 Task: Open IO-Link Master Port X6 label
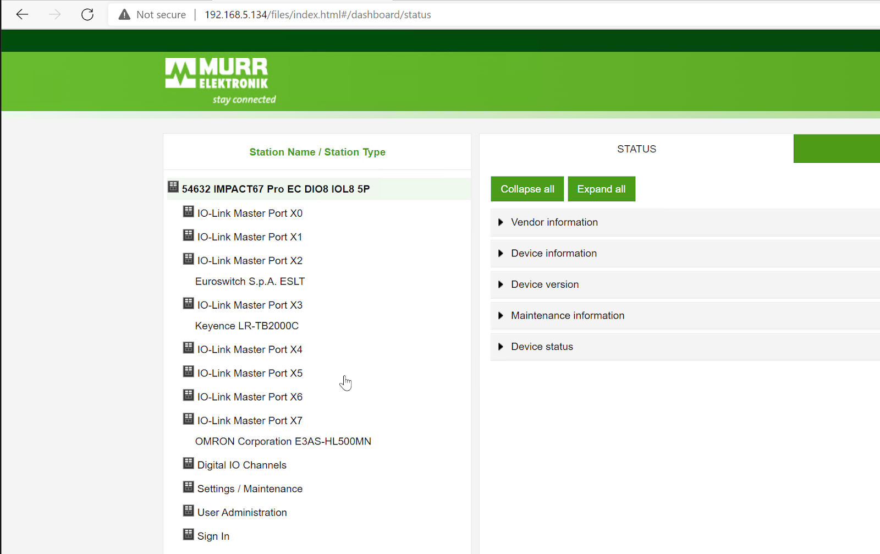pos(250,397)
